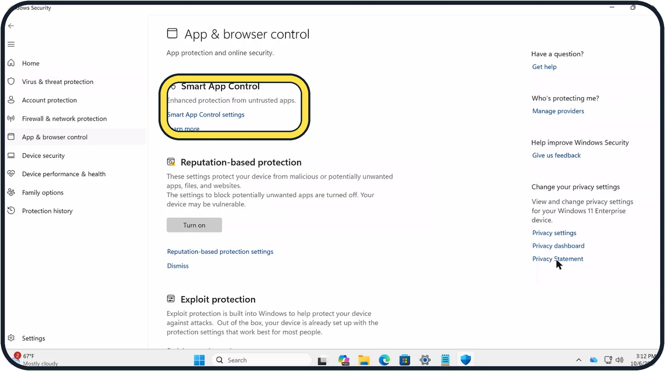Open the weather widget showing 67°F
The height and width of the screenshot is (371, 665).
[37, 360]
